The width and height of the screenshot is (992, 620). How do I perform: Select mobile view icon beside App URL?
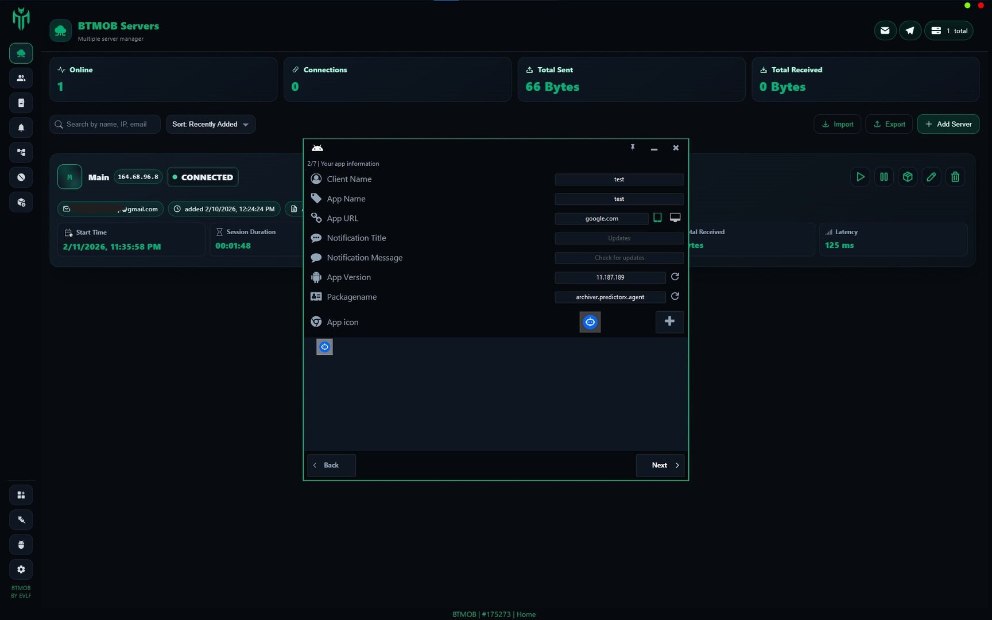pyautogui.click(x=658, y=218)
